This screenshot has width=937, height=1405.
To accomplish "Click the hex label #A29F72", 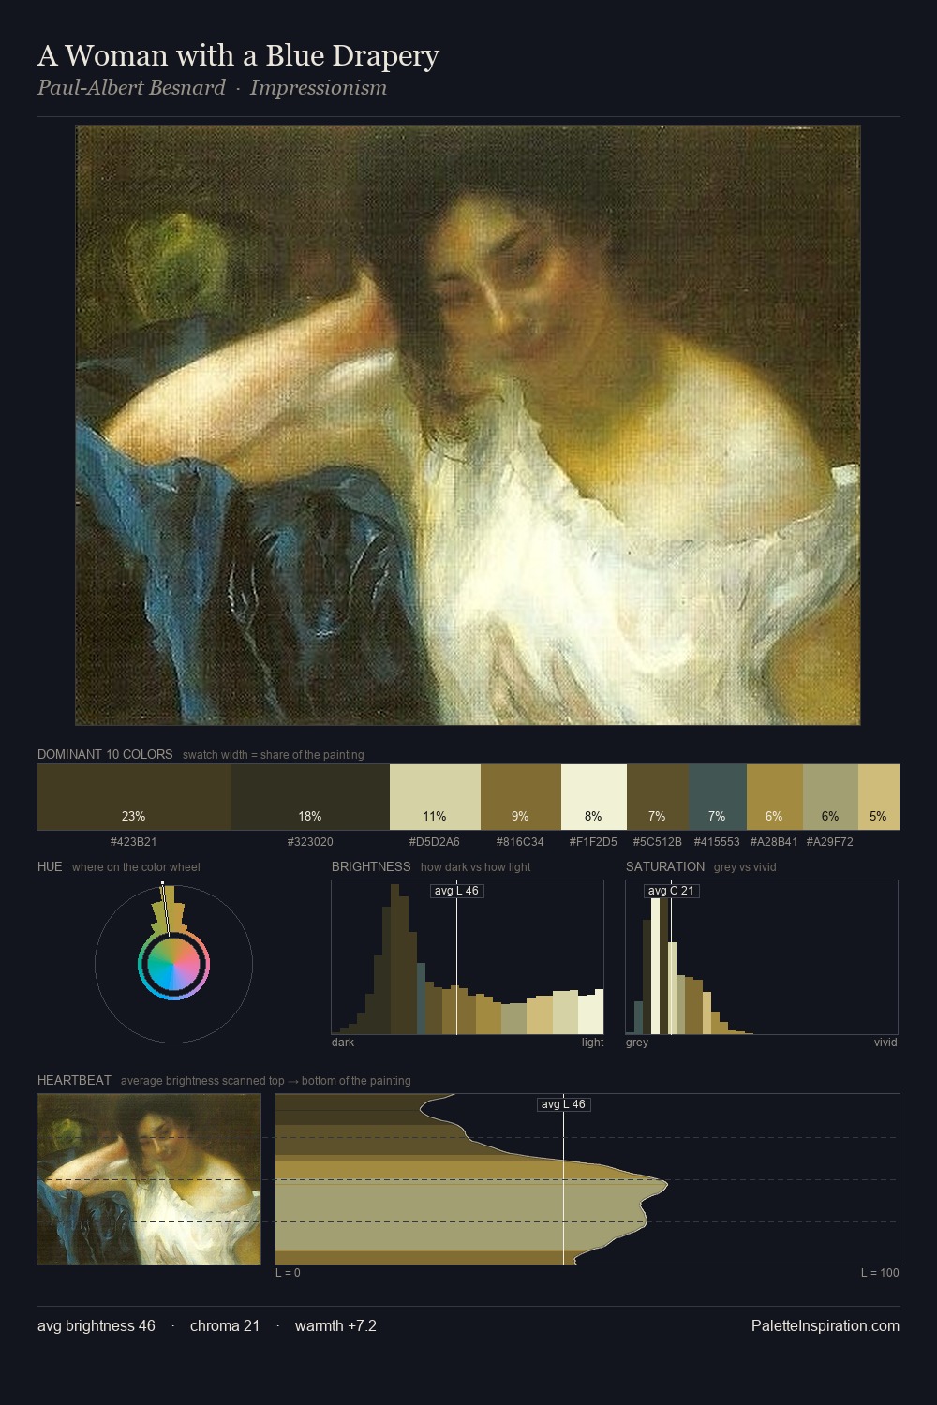I will tap(829, 842).
